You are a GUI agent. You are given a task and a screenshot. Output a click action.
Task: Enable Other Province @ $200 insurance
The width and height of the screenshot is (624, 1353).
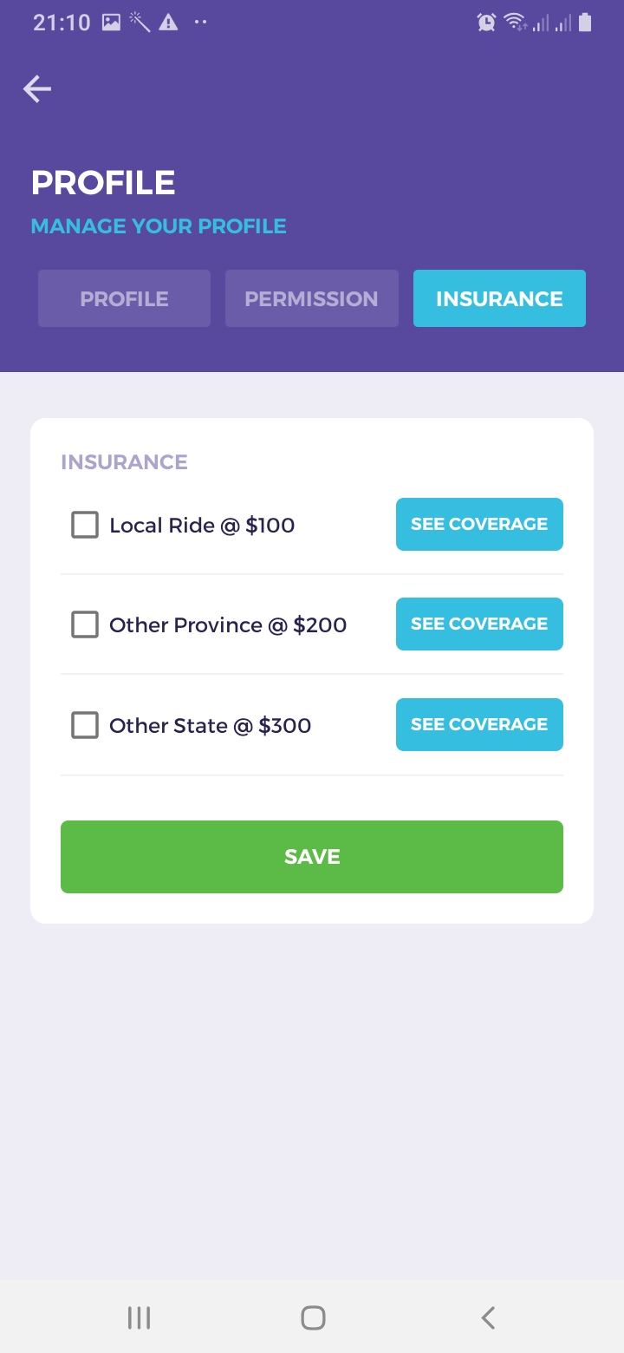[85, 624]
